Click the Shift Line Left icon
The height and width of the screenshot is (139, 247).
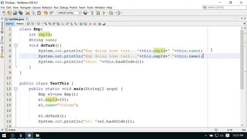tap(81, 24)
